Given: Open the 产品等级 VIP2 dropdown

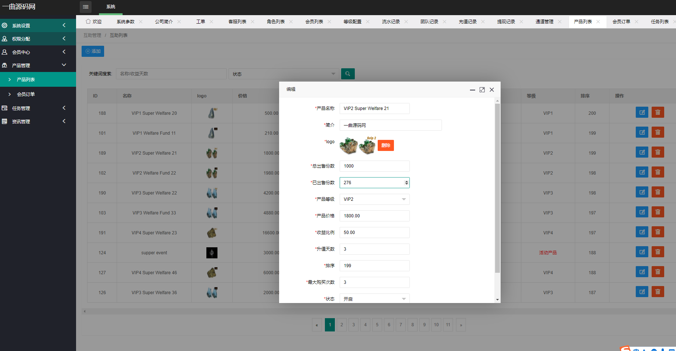Looking at the screenshot, I should pos(374,199).
